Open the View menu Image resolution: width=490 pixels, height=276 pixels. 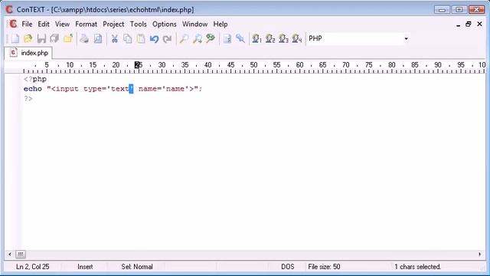click(62, 24)
